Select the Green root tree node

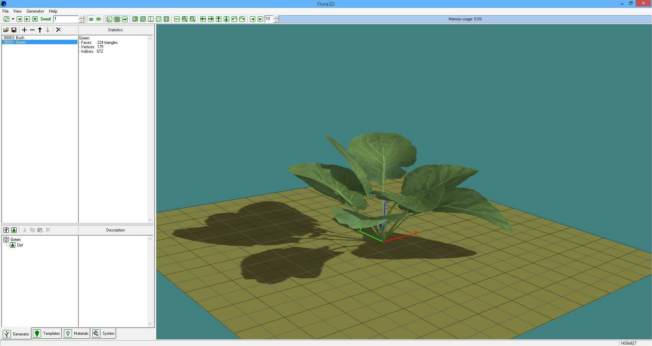pyautogui.click(x=15, y=240)
